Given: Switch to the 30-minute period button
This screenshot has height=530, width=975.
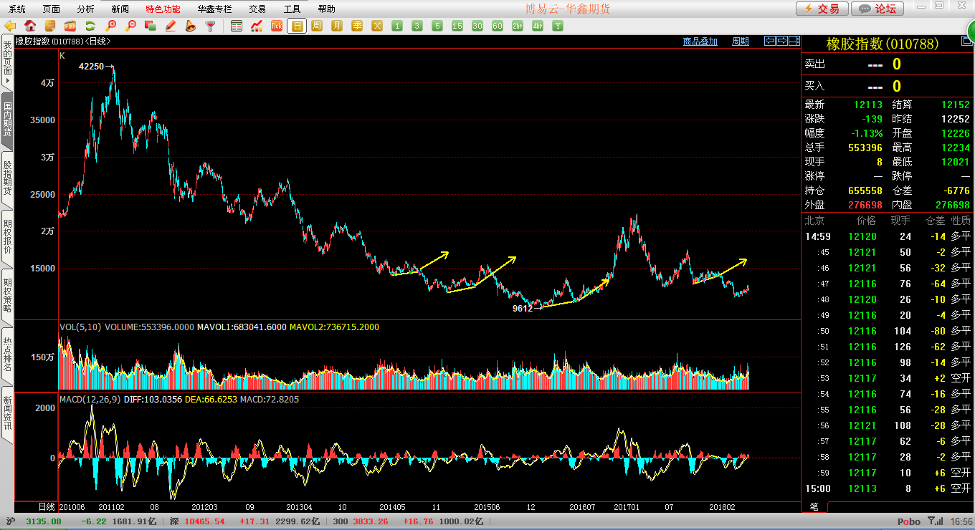Looking at the screenshot, I should pyautogui.click(x=477, y=26).
